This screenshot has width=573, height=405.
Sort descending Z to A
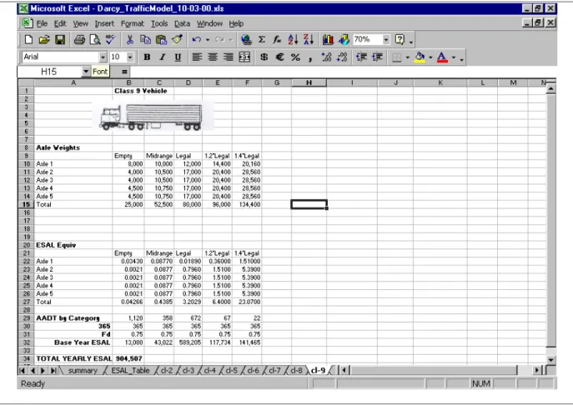click(309, 39)
